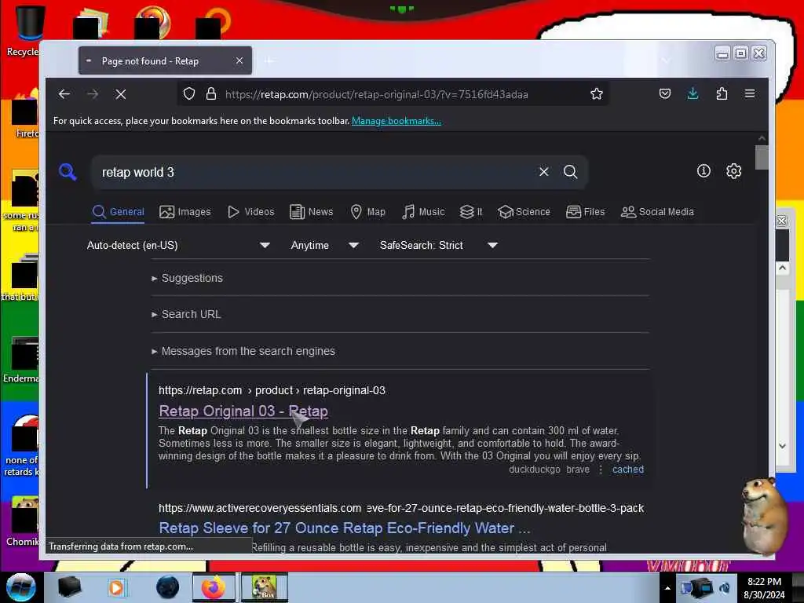804x603 pixels.
Task: Switch to the Music category
Action: pos(423,212)
